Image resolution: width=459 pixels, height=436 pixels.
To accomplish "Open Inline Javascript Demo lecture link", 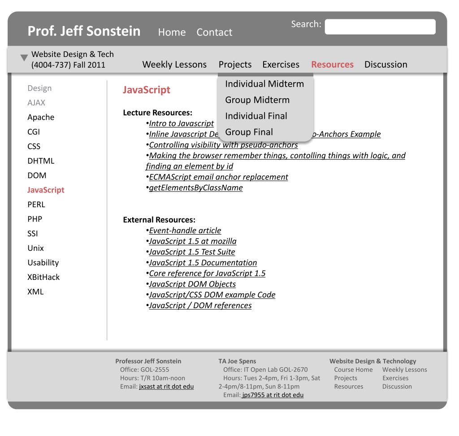I will pos(184,134).
